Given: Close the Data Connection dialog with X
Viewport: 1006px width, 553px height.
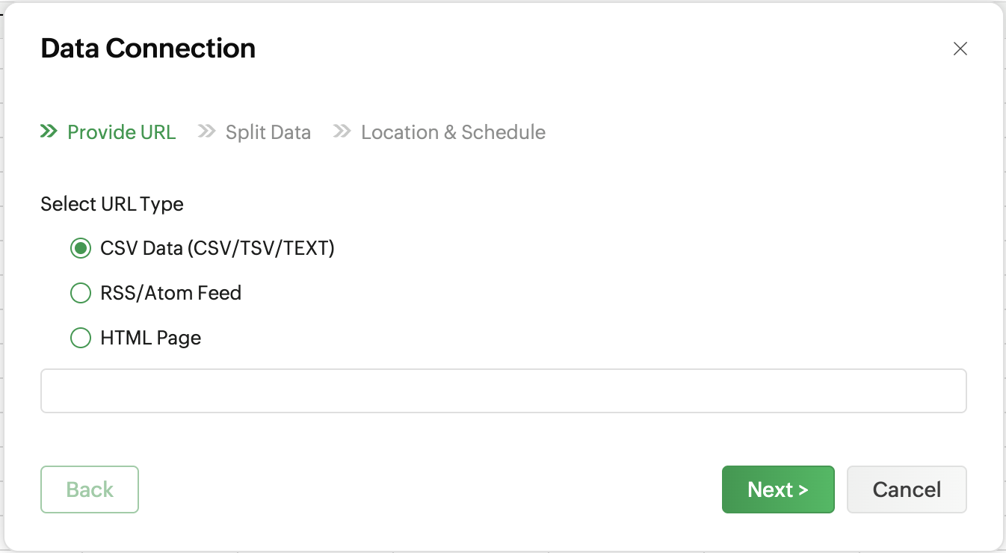Looking at the screenshot, I should 960,49.
